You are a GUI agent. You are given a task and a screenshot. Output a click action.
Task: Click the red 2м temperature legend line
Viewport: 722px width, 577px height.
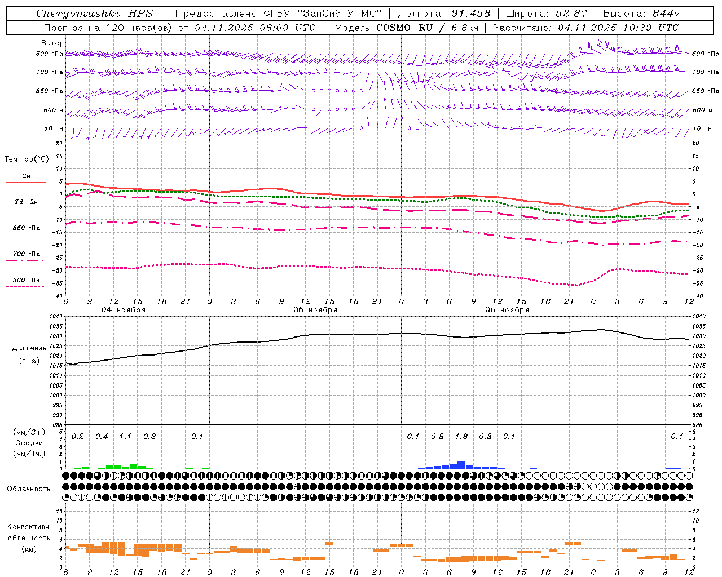pyautogui.click(x=26, y=182)
